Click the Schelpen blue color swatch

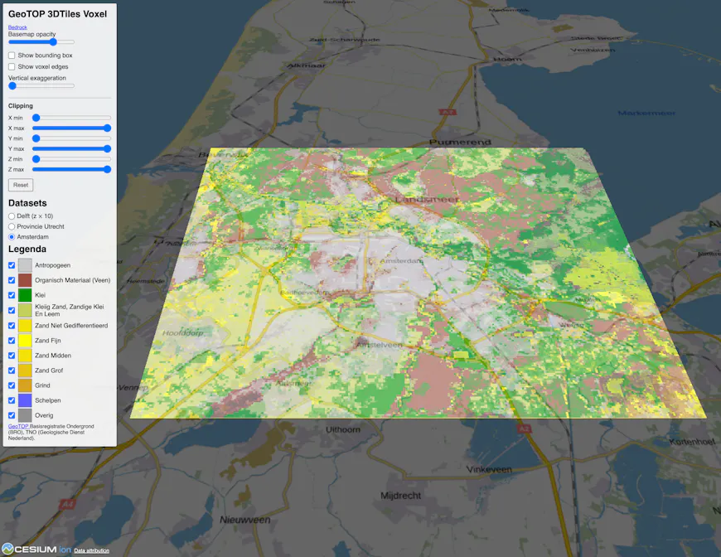25,400
